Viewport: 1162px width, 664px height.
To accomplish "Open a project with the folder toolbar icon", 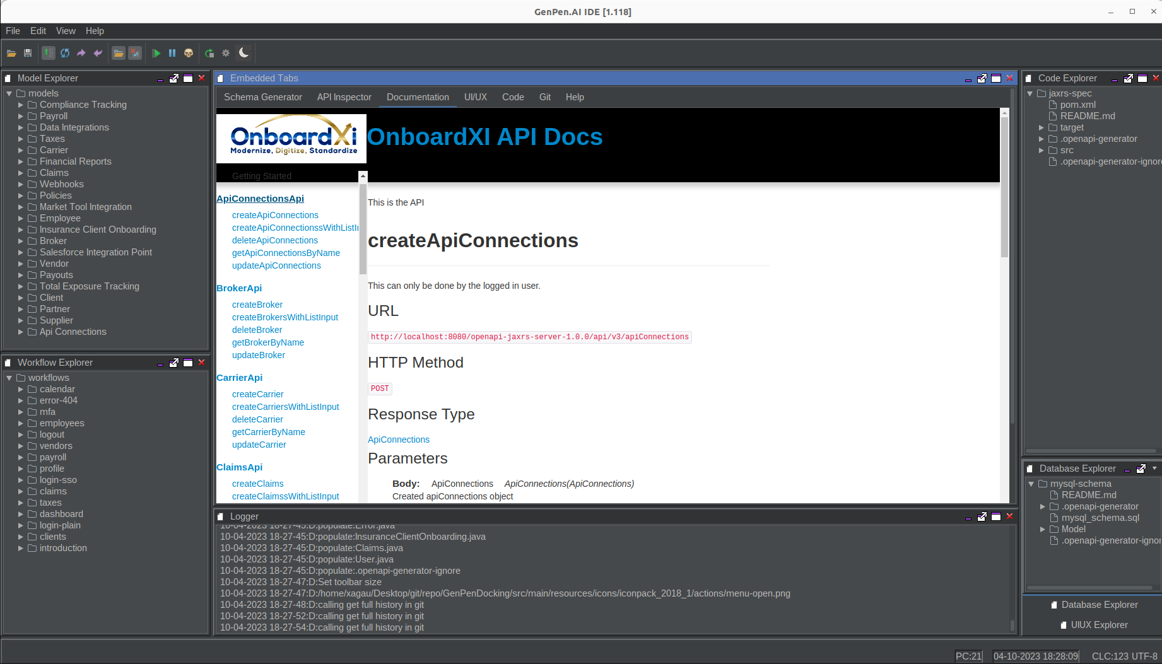I will (11, 54).
